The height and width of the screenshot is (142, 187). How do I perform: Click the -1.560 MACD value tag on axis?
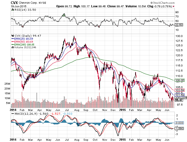(179, 129)
